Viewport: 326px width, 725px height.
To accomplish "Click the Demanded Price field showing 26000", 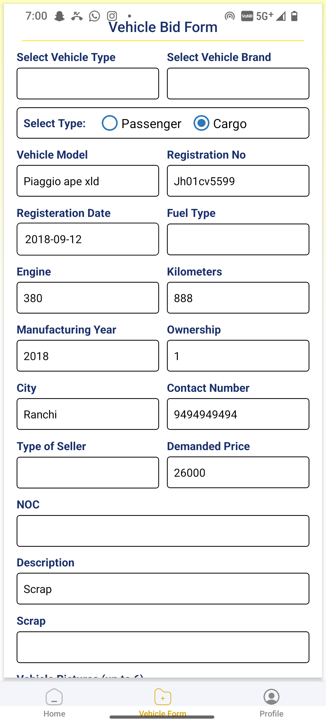I will coord(238,472).
